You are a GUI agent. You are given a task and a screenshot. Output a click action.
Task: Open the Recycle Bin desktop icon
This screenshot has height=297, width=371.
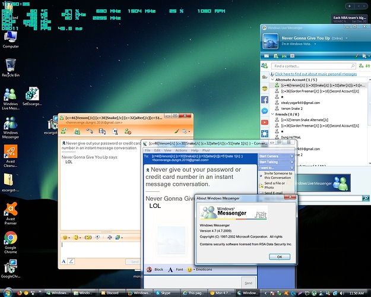click(x=11, y=68)
